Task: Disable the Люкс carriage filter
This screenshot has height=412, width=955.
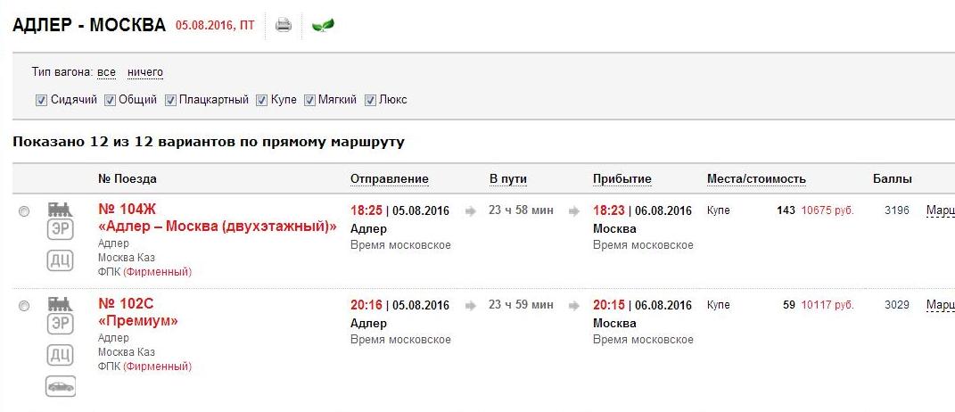Action: (x=371, y=100)
